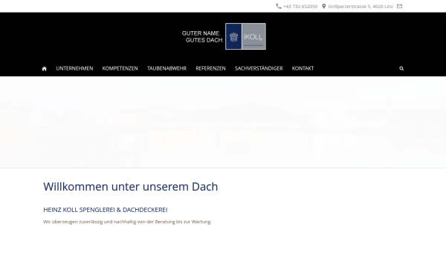Click the KOLL logo image
Image resolution: width=446 pixels, height=278 pixels.
click(245, 36)
